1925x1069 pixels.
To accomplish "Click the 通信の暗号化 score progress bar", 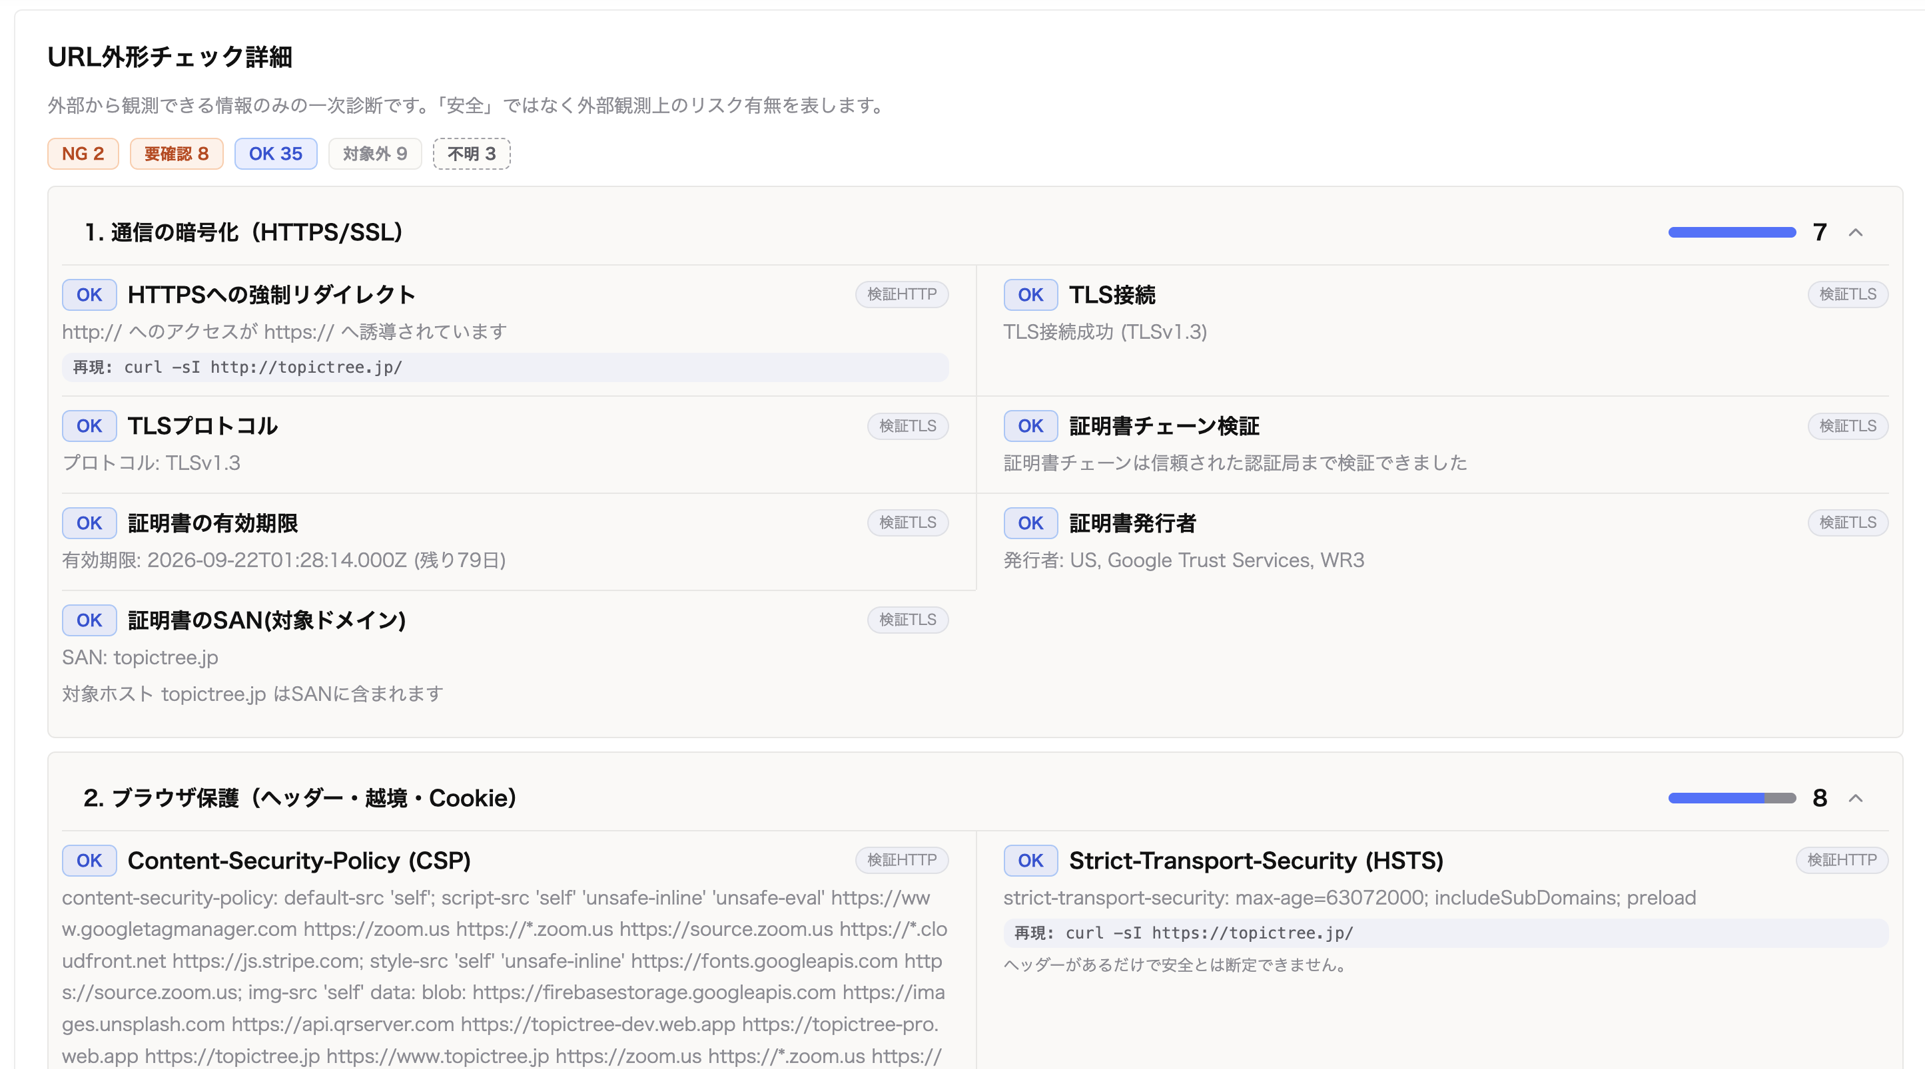I will point(1731,233).
